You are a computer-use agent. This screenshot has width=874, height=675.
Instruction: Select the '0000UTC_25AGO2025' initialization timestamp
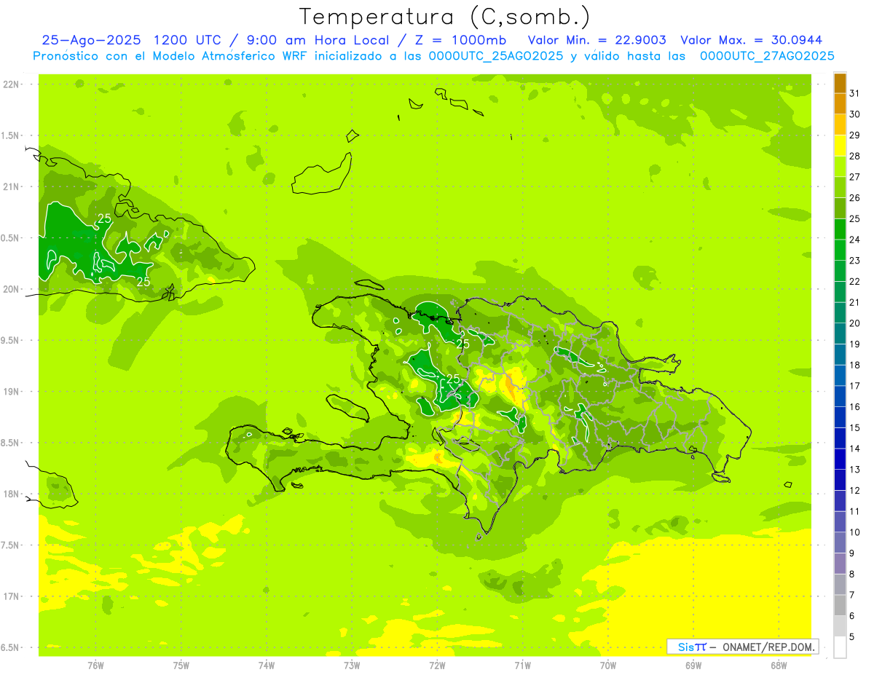click(x=496, y=56)
